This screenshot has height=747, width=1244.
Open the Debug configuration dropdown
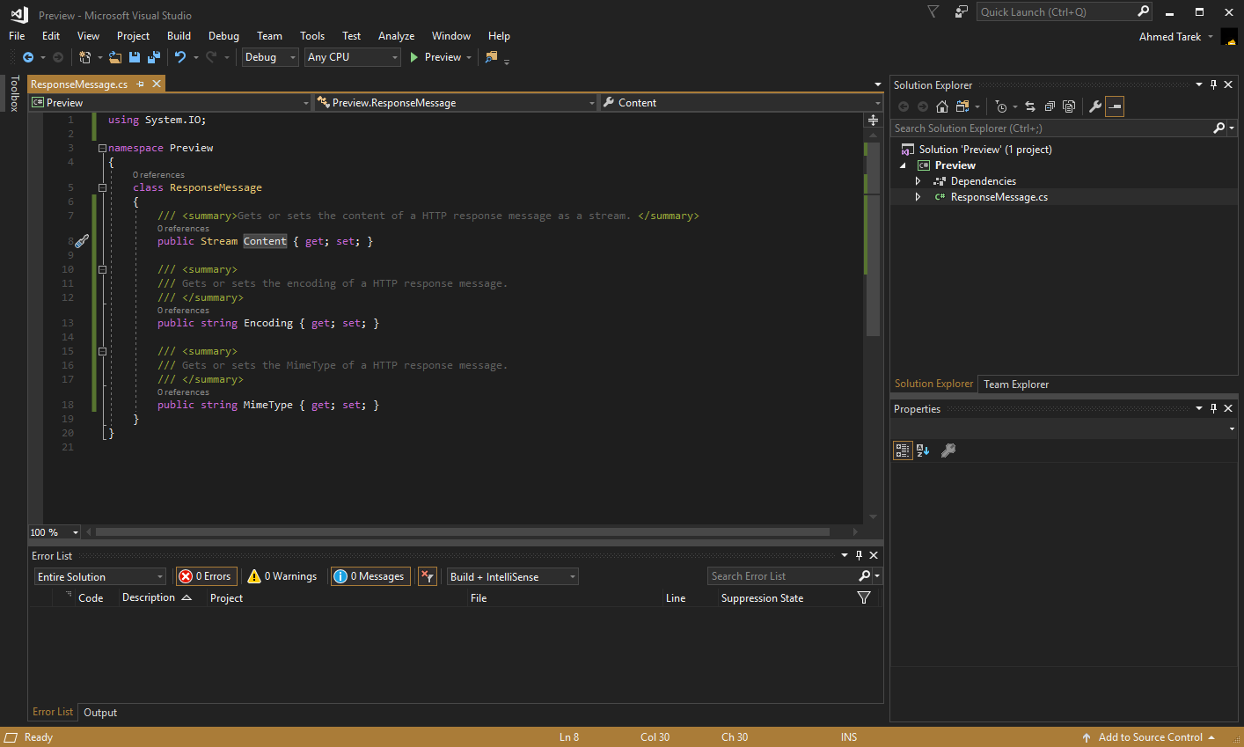[270, 57]
